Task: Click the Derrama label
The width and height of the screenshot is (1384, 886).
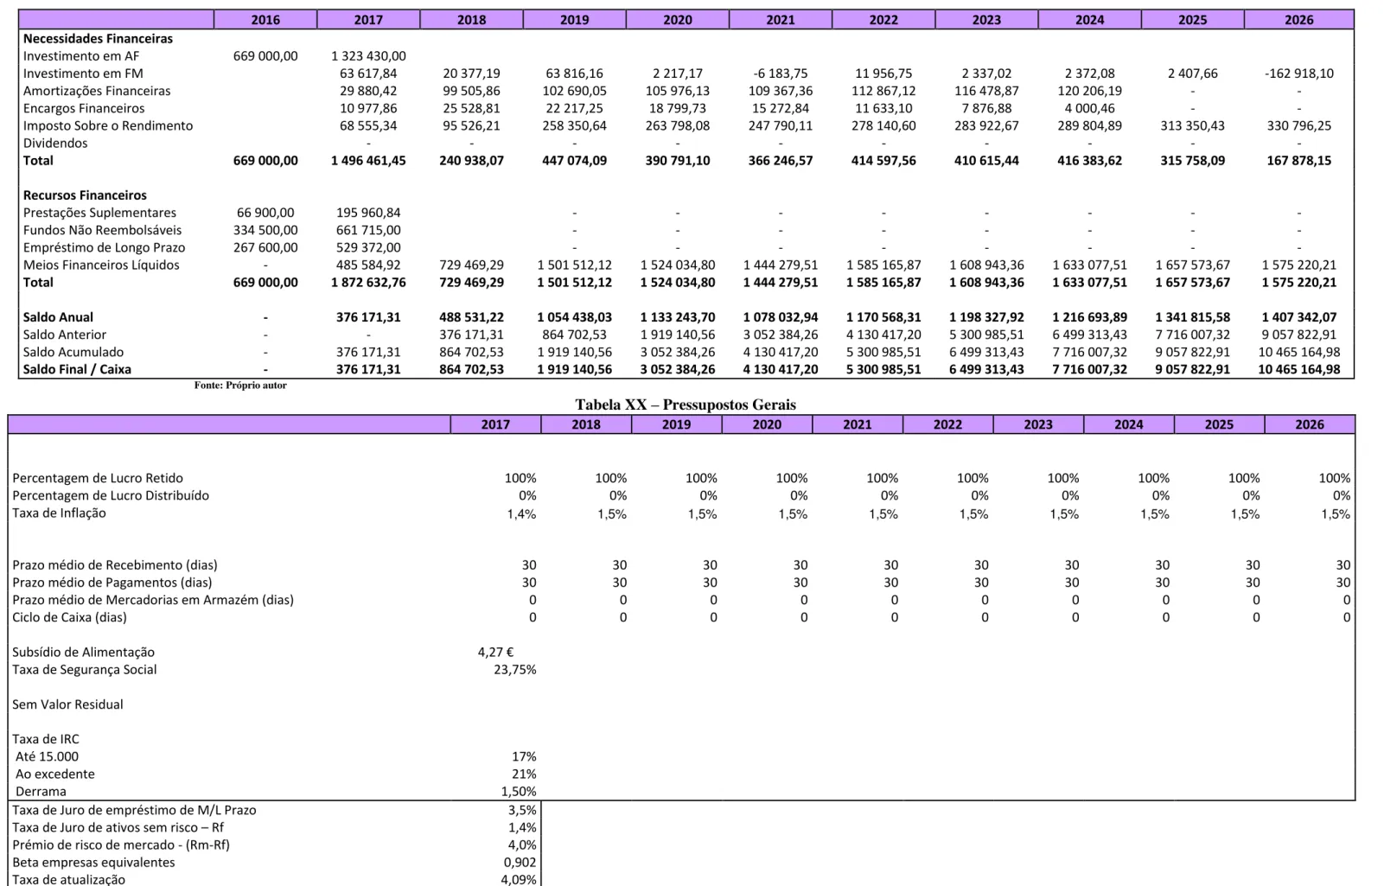Action: point(41,791)
